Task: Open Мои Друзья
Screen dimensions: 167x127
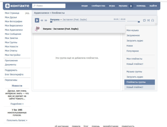Action: [x=11, y=17]
